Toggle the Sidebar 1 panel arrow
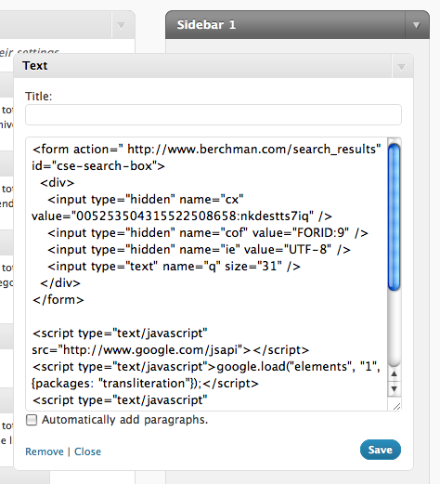 coord(417,25)
